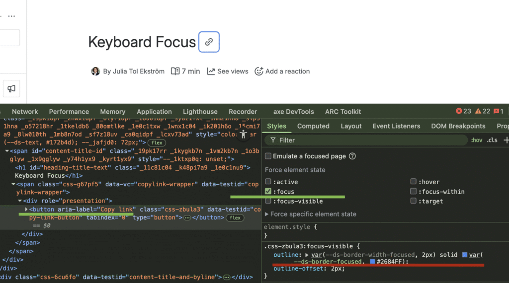The height and width of the screenshot is (283, 509).
Task: Expand Force specific element state section
Action: pos(267,214)
